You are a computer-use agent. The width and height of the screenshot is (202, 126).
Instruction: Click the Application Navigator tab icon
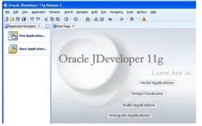tap(7, 26)
